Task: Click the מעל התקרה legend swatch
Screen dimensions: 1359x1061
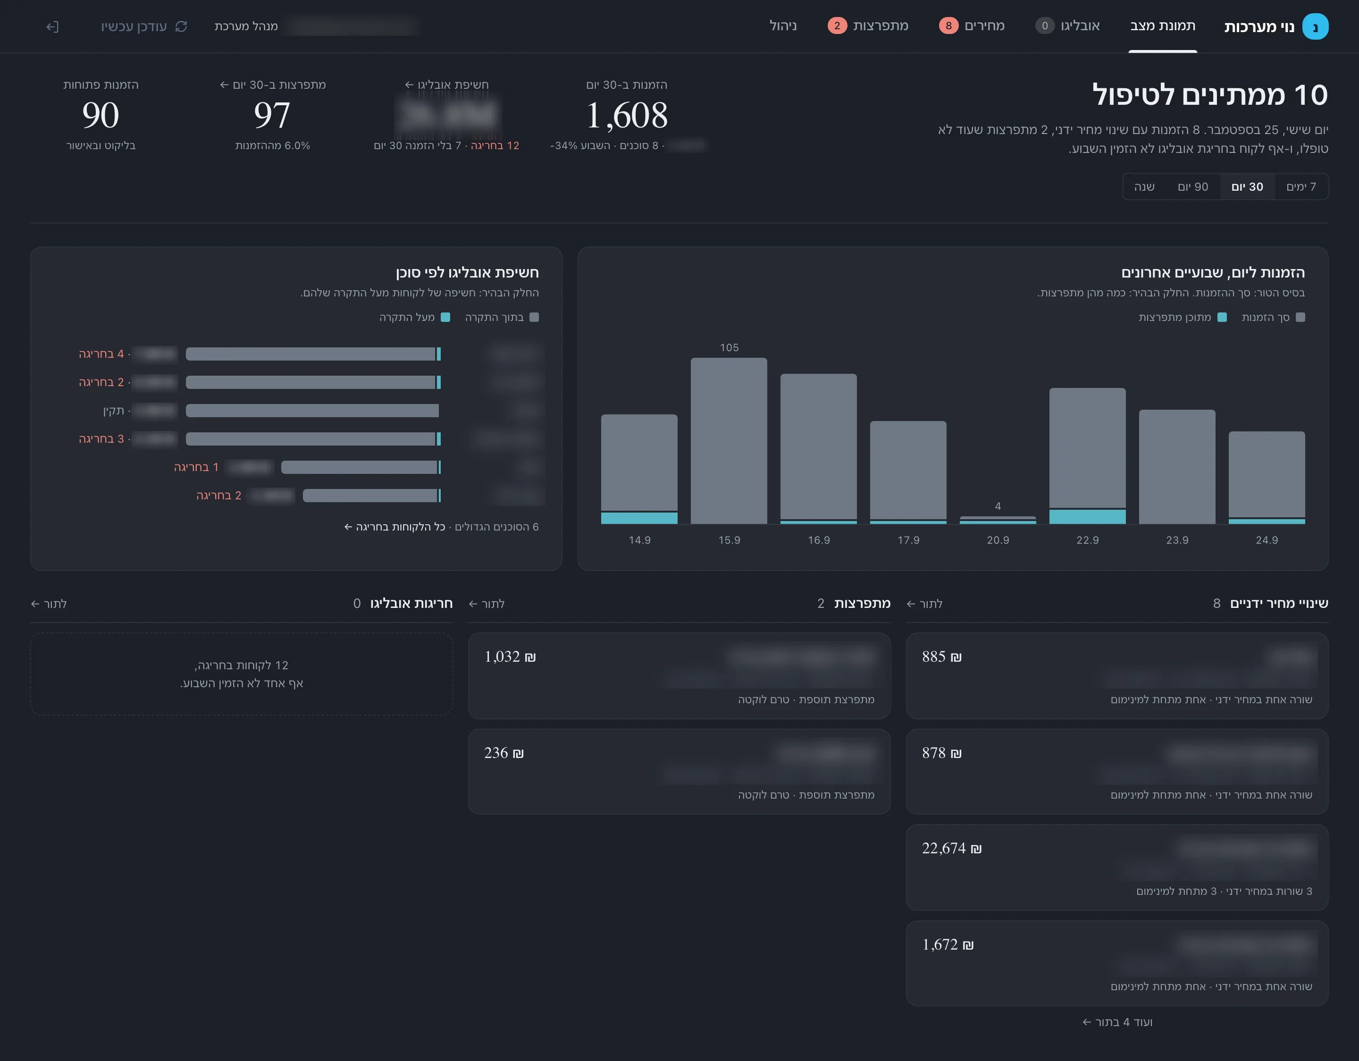Action: 445,317
